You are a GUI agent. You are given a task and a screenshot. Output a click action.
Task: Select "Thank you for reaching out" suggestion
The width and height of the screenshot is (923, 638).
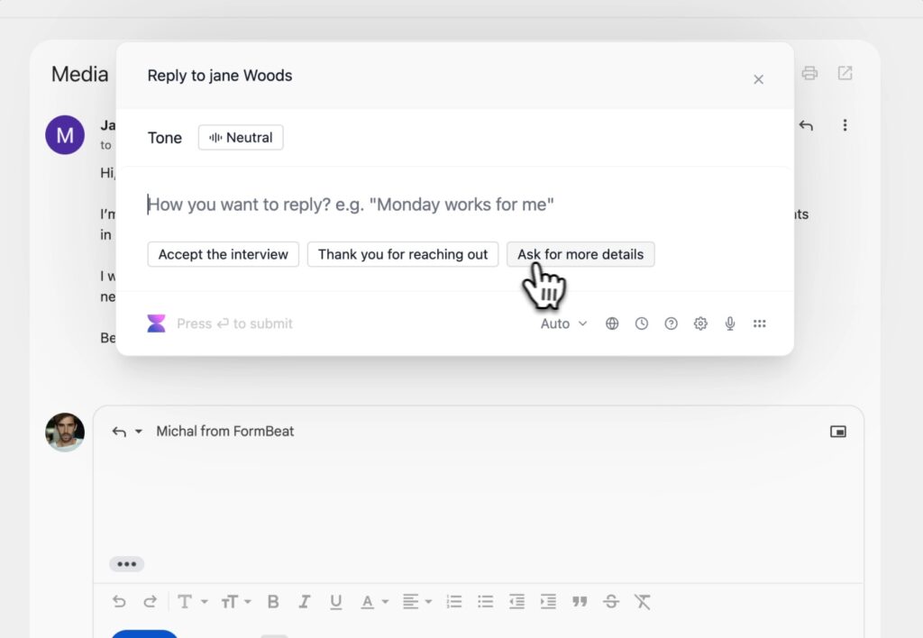point(403,254)
